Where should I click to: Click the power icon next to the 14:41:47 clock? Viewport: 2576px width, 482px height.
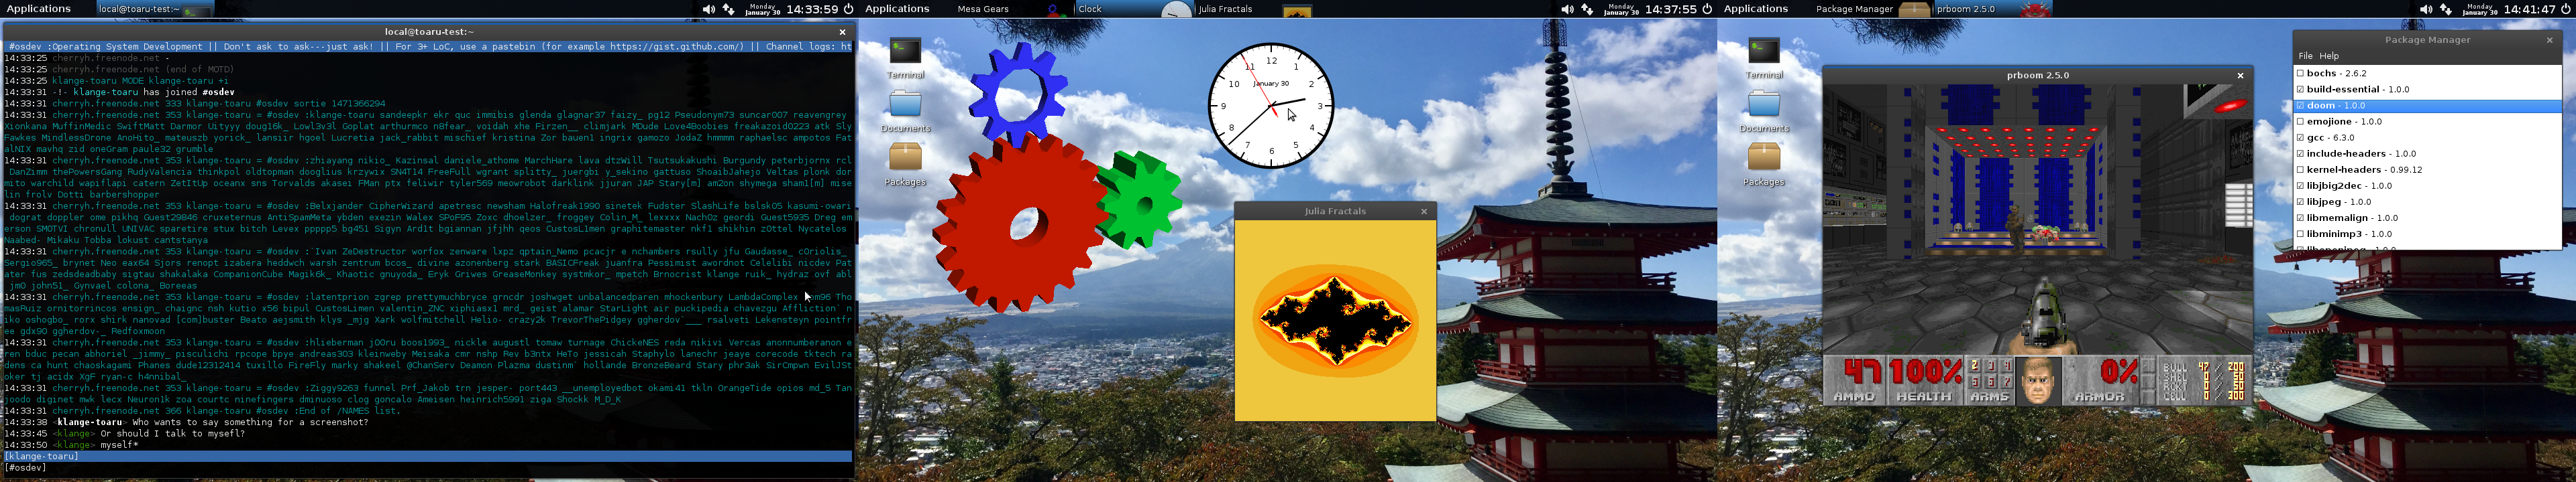(2566, 9)
